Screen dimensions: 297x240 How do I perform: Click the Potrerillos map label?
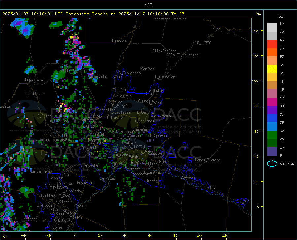(60, 136)
